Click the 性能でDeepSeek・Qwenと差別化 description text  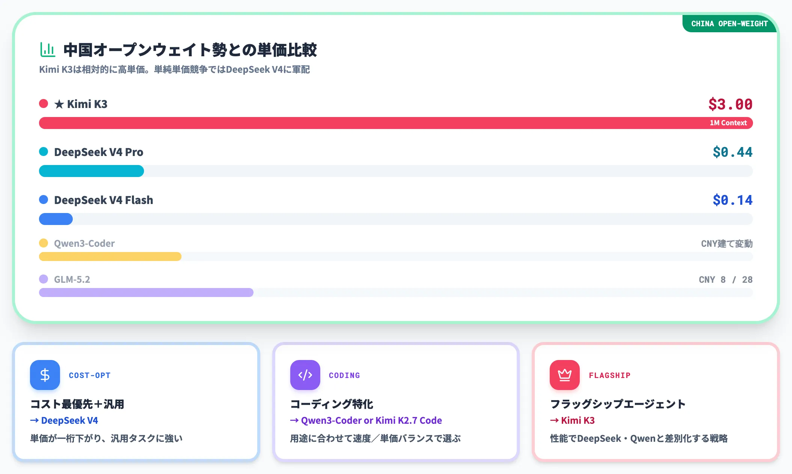coord(639,439)
